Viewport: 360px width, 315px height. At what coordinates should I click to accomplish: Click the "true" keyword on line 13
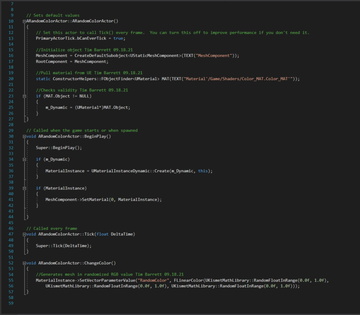click(118, 38)
